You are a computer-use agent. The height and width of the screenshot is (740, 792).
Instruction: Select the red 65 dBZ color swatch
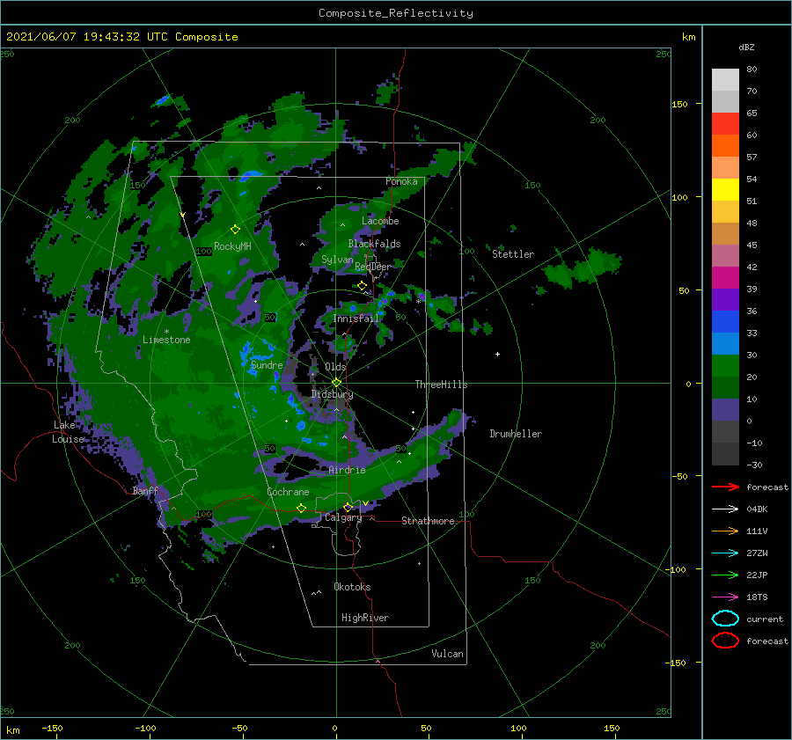tap(725, 123)
